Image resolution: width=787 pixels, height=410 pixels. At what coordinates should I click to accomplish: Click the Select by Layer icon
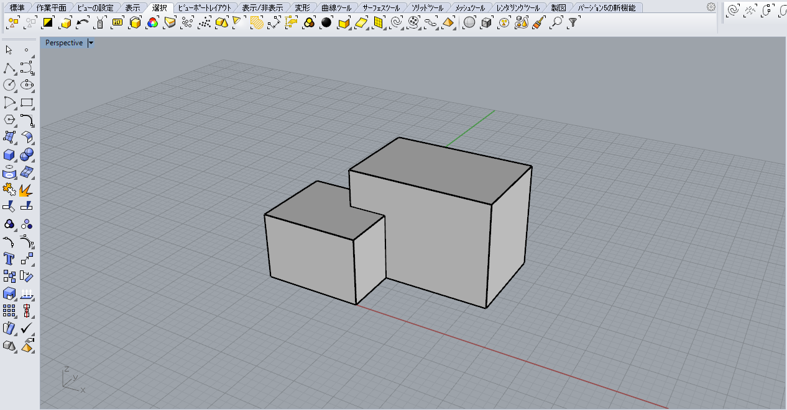click(170, 22)
